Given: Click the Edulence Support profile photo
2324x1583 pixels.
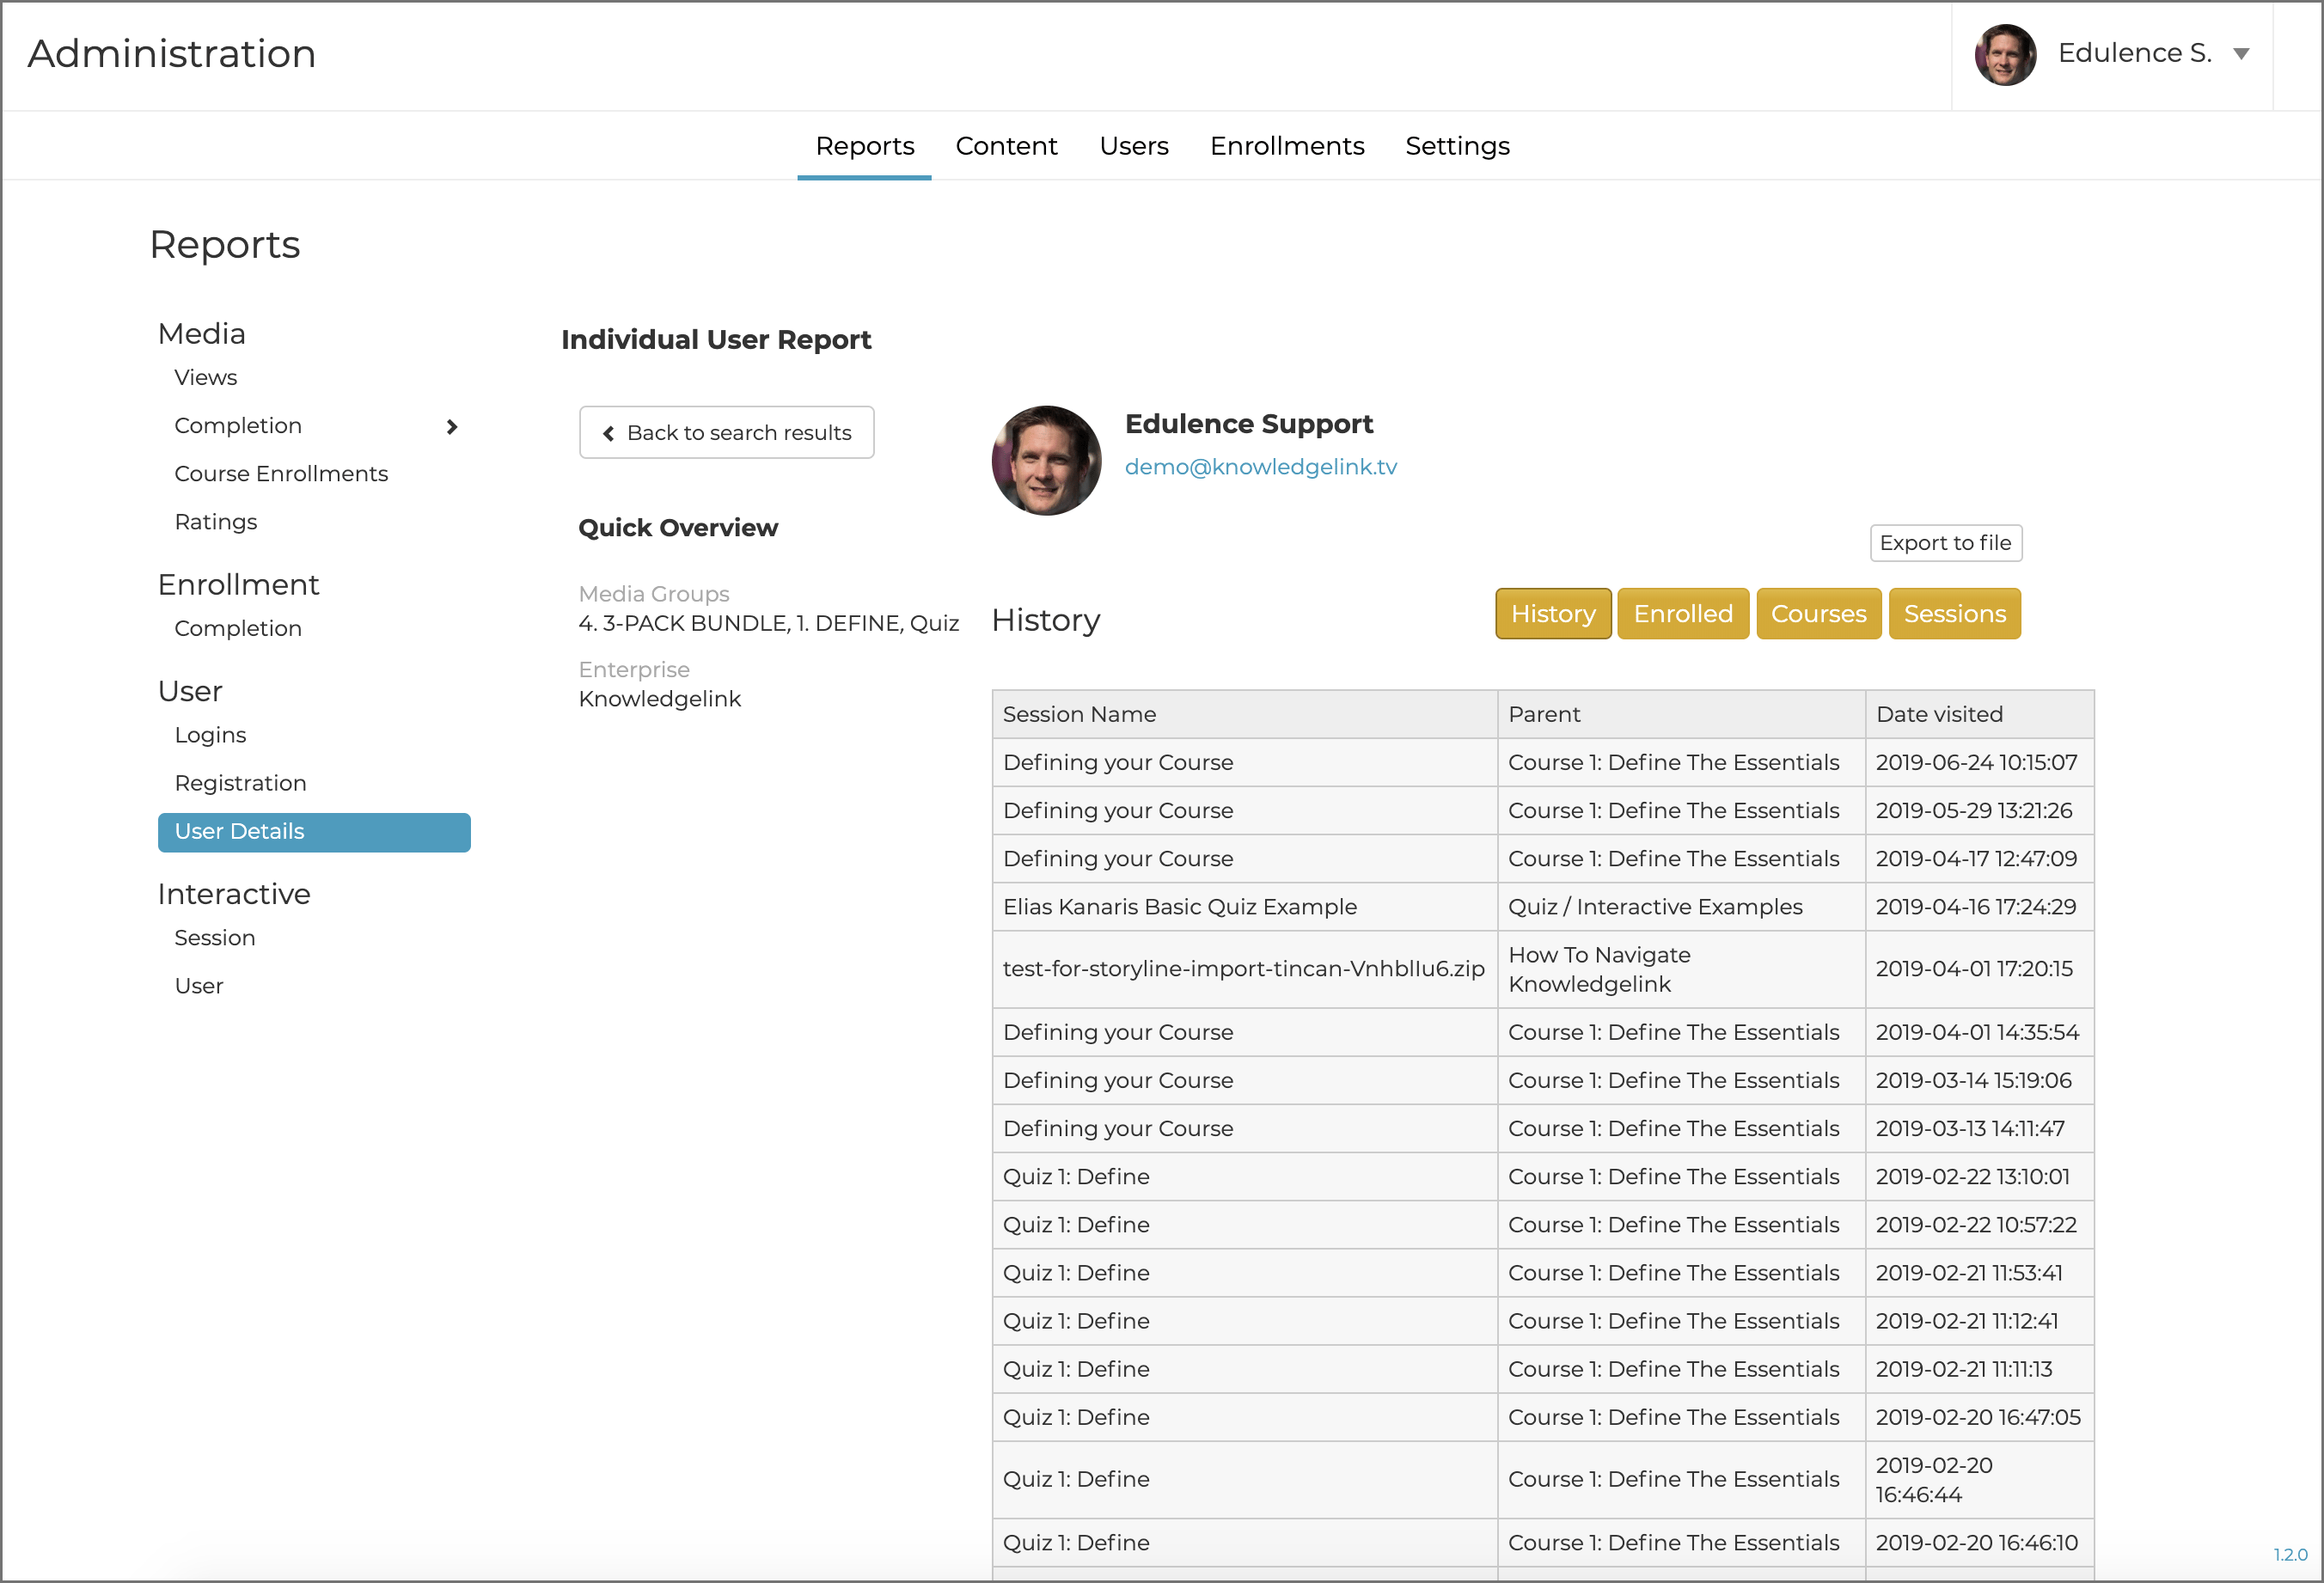Looking at the screenshot, I should [x=1046, y=461].
